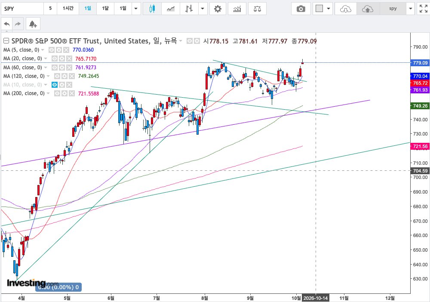Click the SPY symbol search field
Screen dimensions: 430x302
point(22,9)
